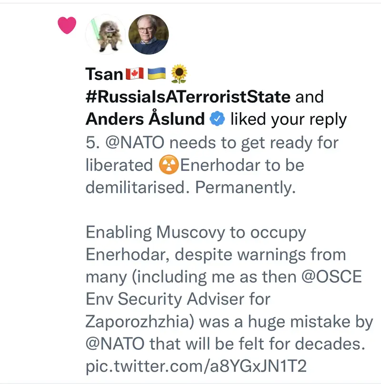
Task: Open the Tsan username
Action: coord(104,74)
